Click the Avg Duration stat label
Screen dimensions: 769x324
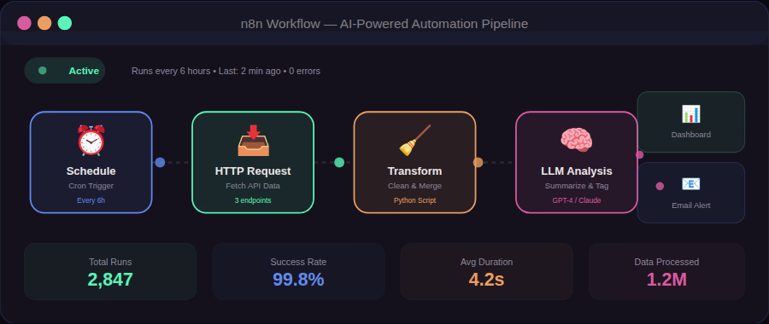click(486, 262)
